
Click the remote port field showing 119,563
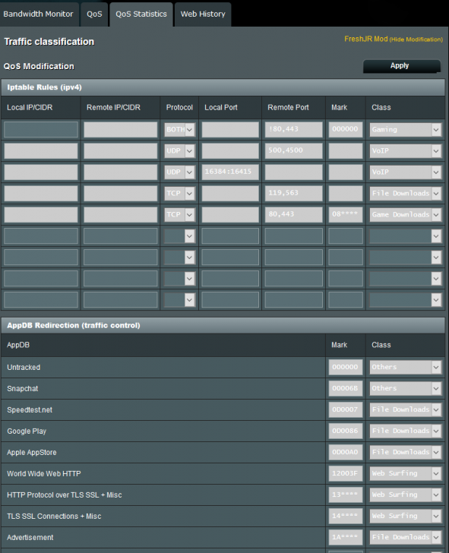pos(293,193)
